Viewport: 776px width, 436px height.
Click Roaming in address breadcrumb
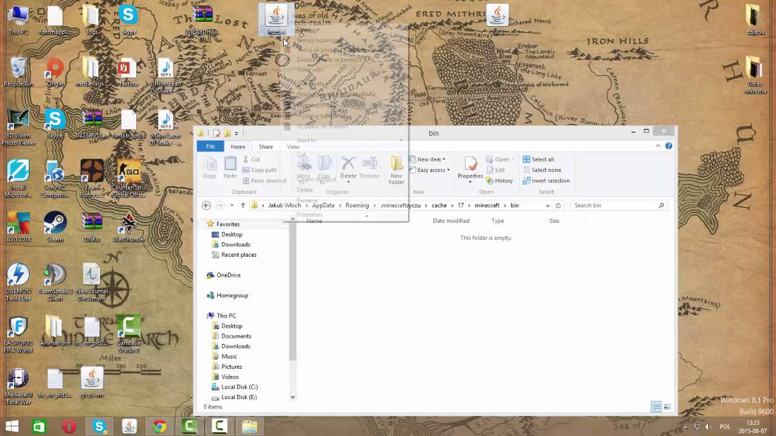[357, 205]
